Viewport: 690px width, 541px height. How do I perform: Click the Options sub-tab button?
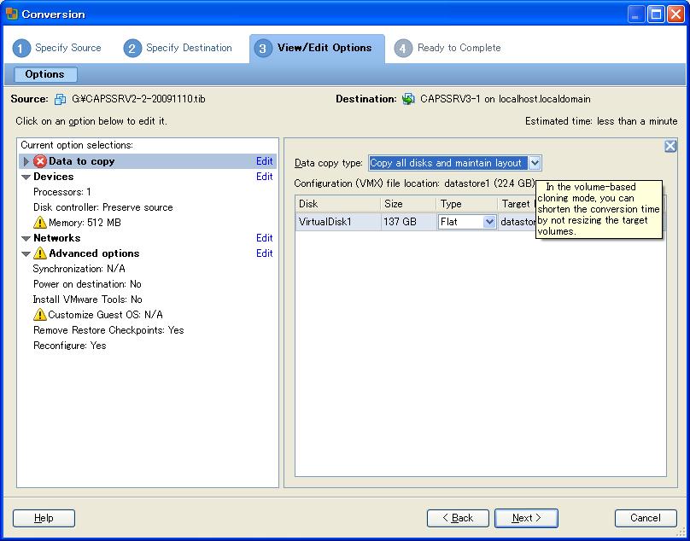[45, 74]
